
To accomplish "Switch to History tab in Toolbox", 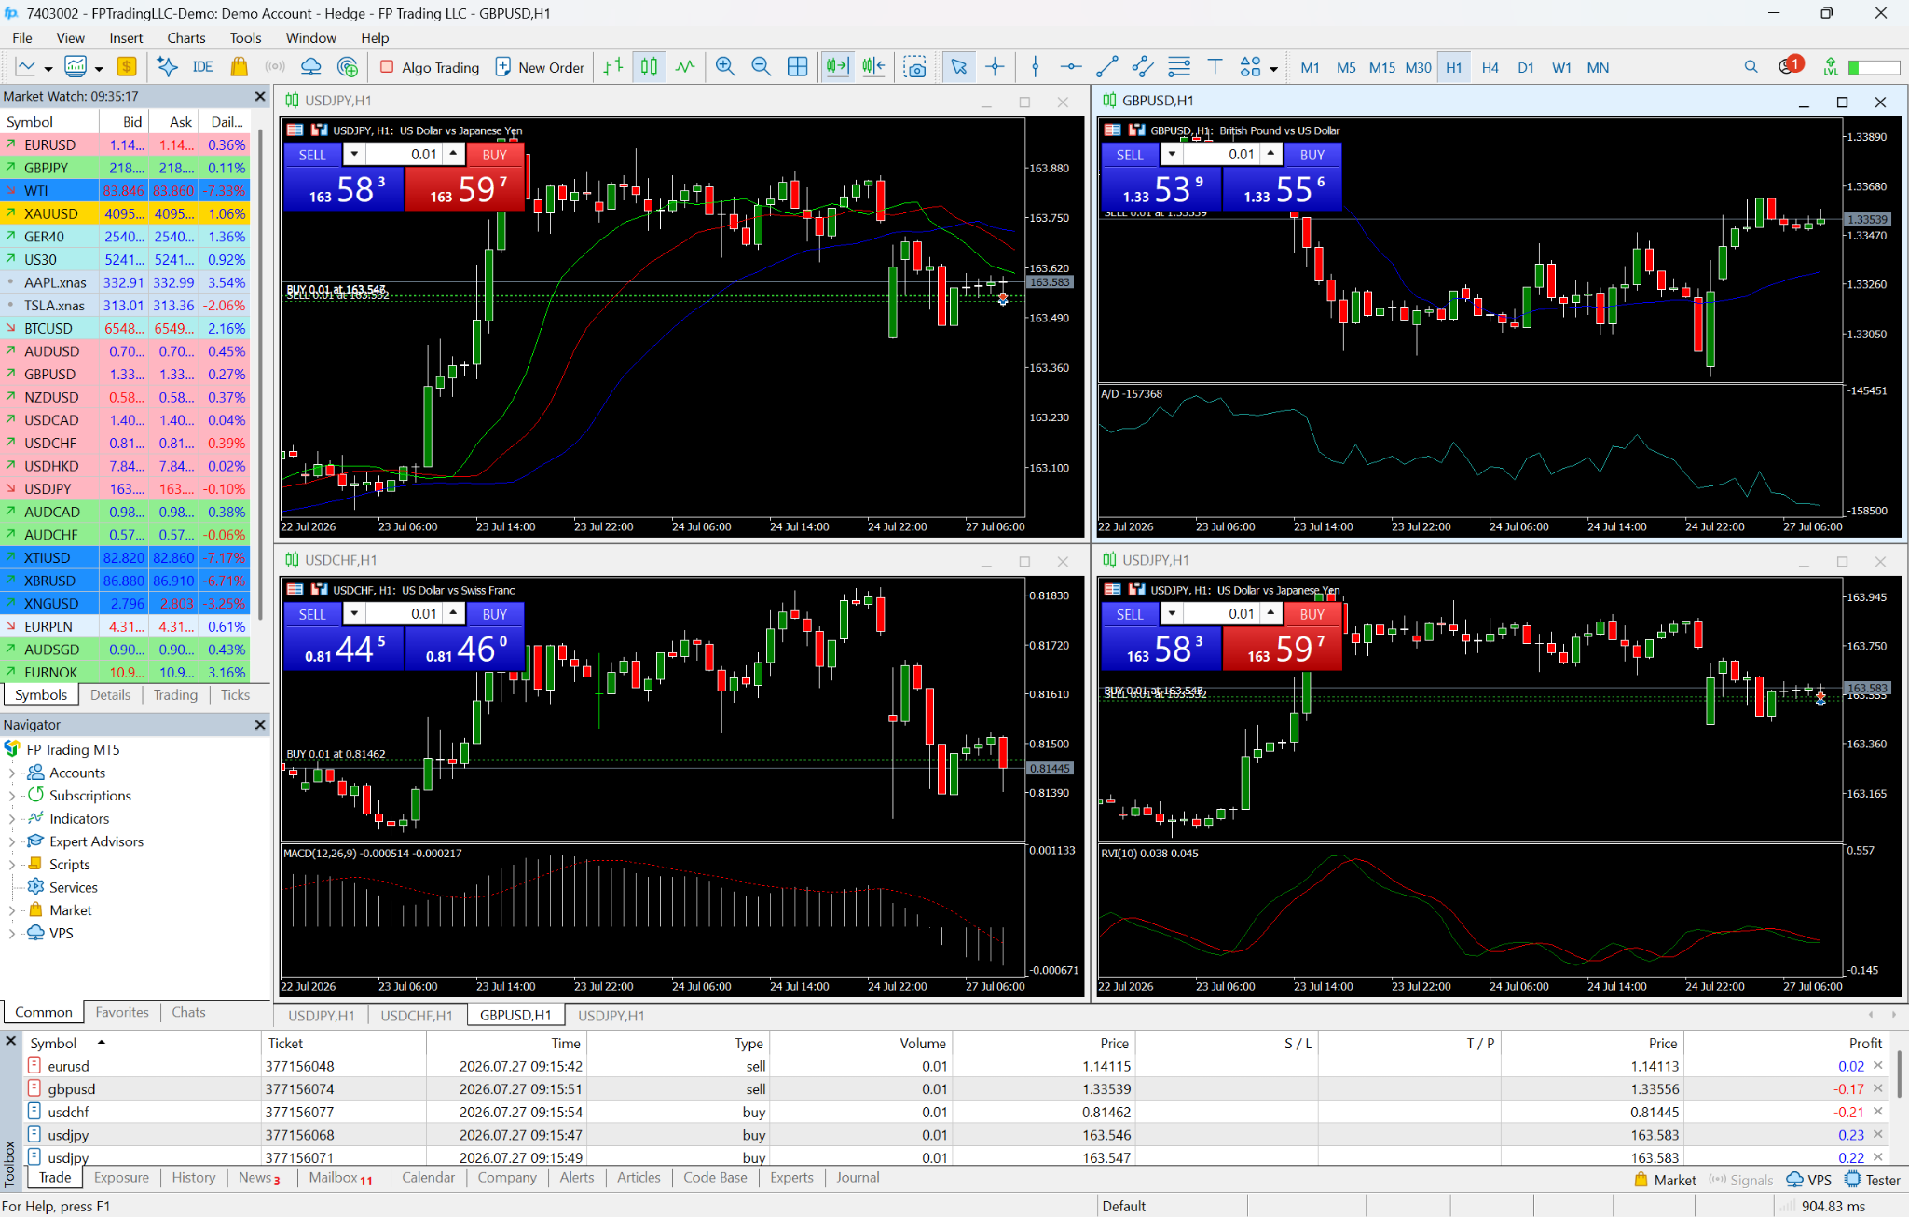I will coord(193,1177).
